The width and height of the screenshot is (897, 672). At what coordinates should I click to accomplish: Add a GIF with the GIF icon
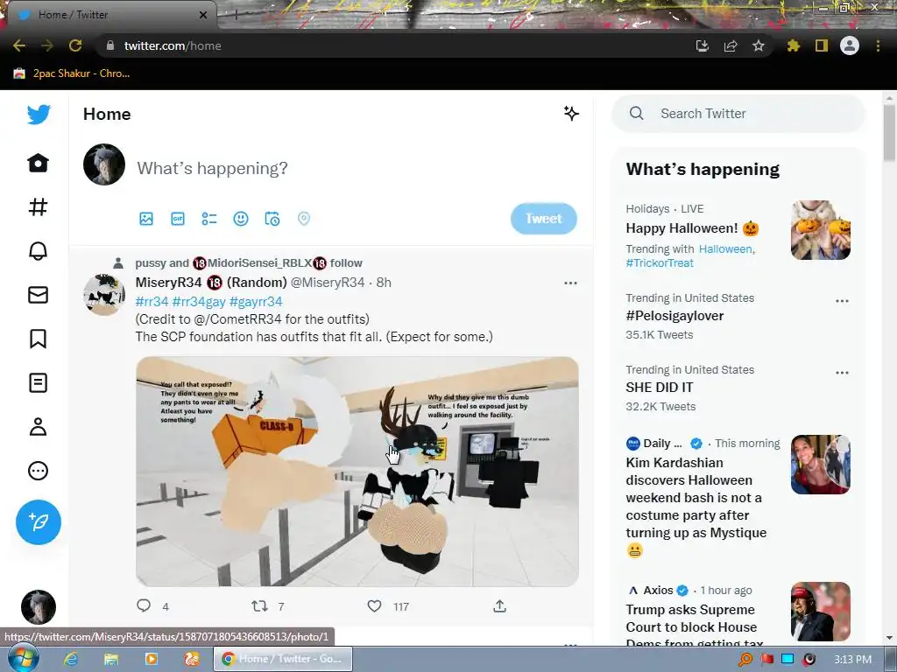coord(178,219)
